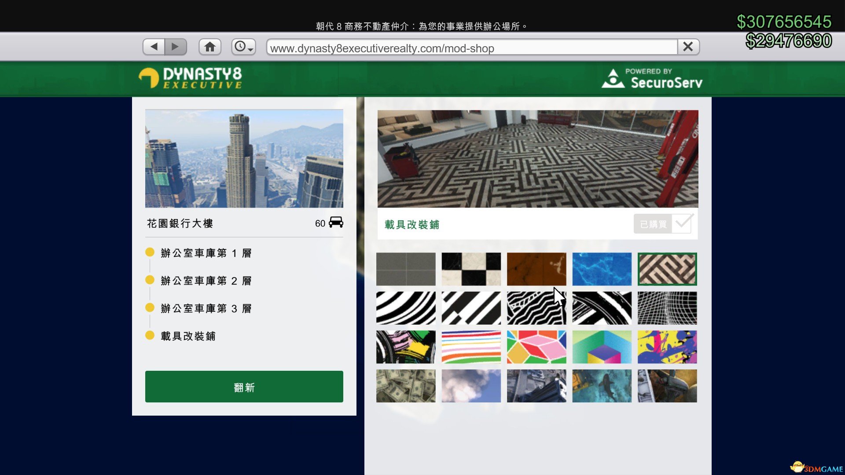Click the Dynasty8 Executive logo
Viewport: 845px width, 475px height.
[x=190, y=78]
